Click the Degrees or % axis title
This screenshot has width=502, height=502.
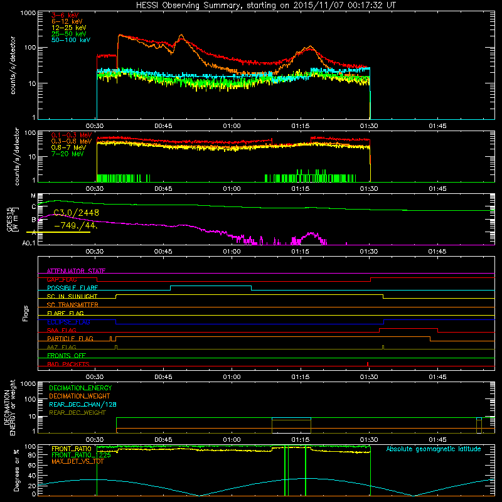click(16, 470)
